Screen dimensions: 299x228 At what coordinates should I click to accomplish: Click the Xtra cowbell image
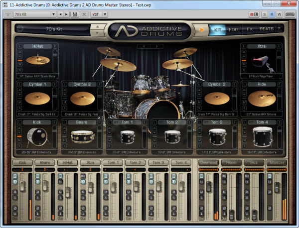click(263, 64)
